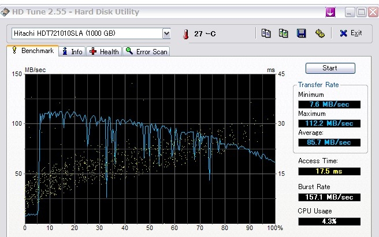Open the Health tab

point(104,52)
